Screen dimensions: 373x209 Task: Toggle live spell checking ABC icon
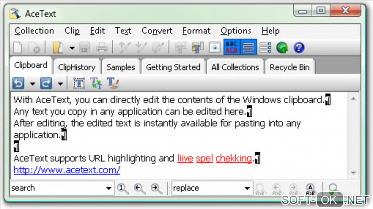pos(232,47)
